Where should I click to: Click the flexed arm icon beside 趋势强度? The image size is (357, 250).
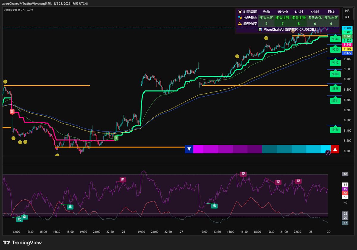click(240, 23)
